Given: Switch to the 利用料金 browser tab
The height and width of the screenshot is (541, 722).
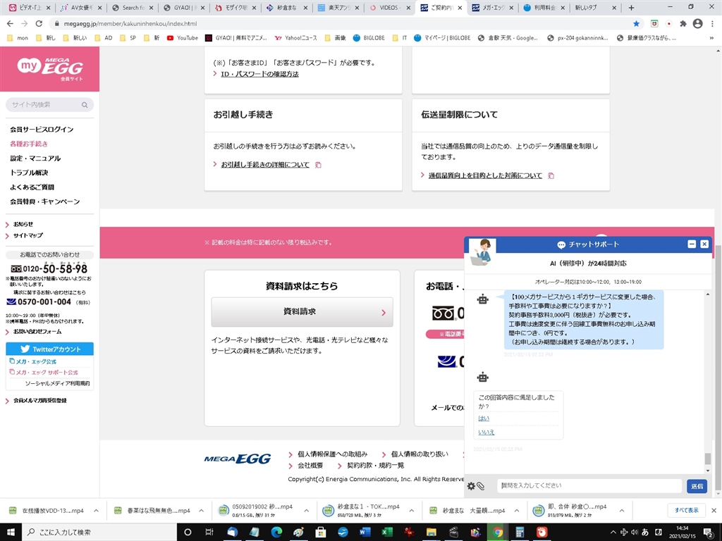Looking at the screenshot, I should [544, 8].
